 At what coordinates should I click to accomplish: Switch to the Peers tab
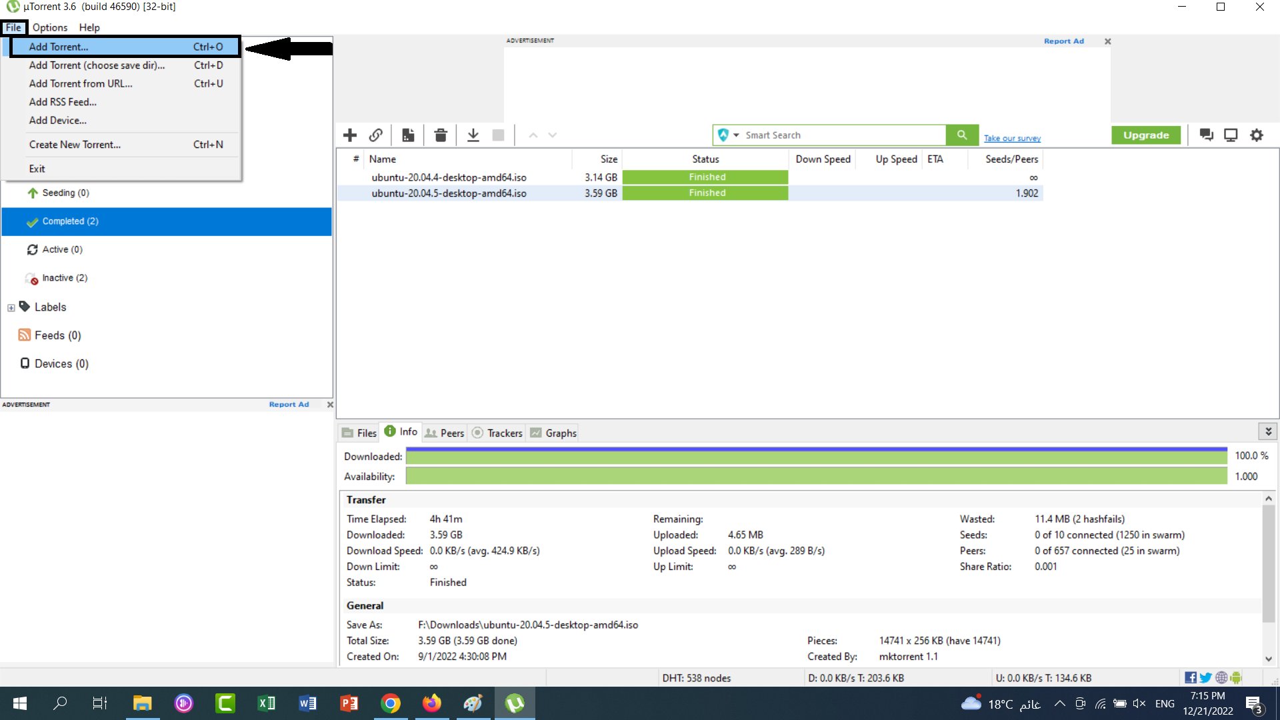tap(445, 433)
